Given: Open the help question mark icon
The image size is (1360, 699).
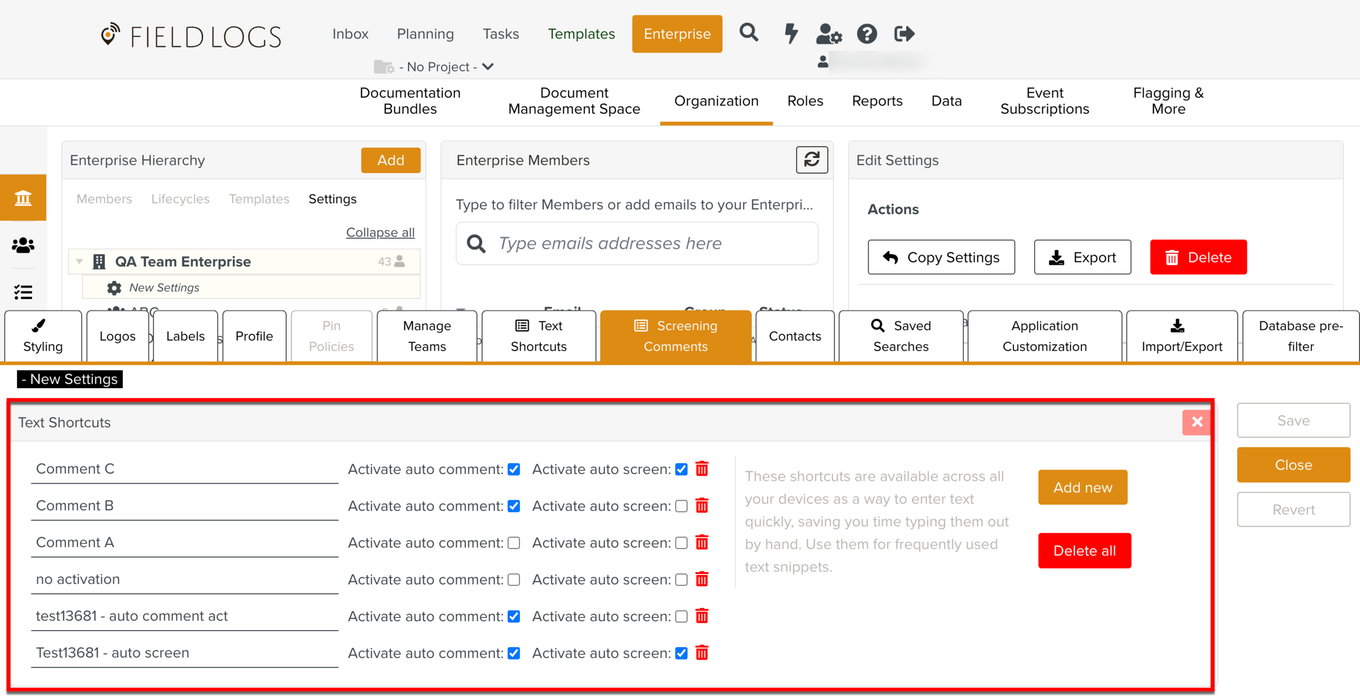Looking at the screenshot, I should 867,34.
